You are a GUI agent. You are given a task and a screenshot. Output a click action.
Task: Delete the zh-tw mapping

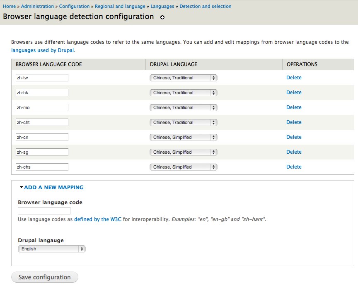tap(294, 78)
